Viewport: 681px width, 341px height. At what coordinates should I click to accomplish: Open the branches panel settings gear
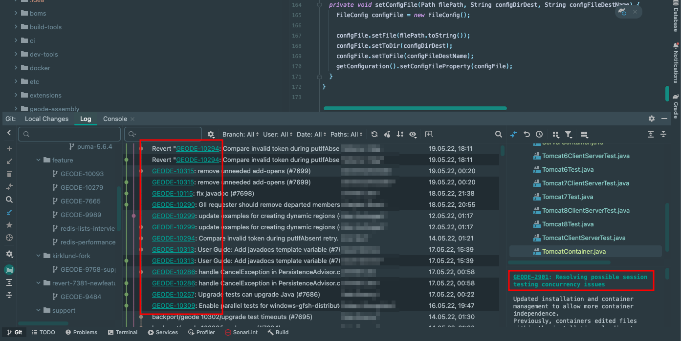coord(9,254)
